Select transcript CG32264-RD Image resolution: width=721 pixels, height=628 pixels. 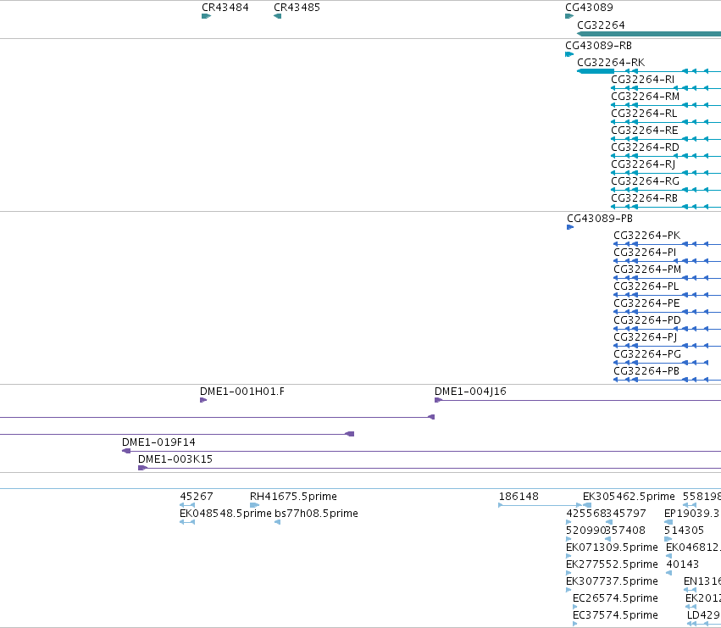coord(645,147)
